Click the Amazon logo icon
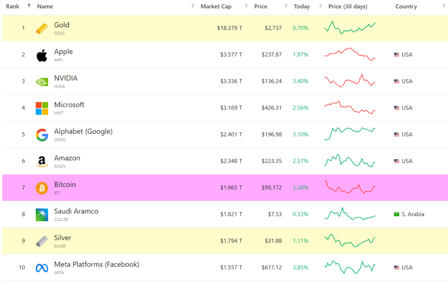 [42, 162]
